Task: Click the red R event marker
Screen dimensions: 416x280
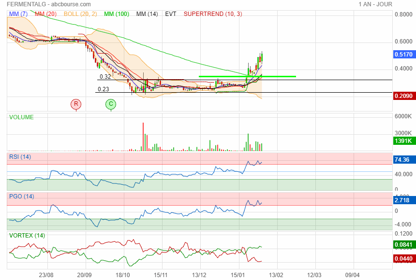Action: (x=76, y=104)
